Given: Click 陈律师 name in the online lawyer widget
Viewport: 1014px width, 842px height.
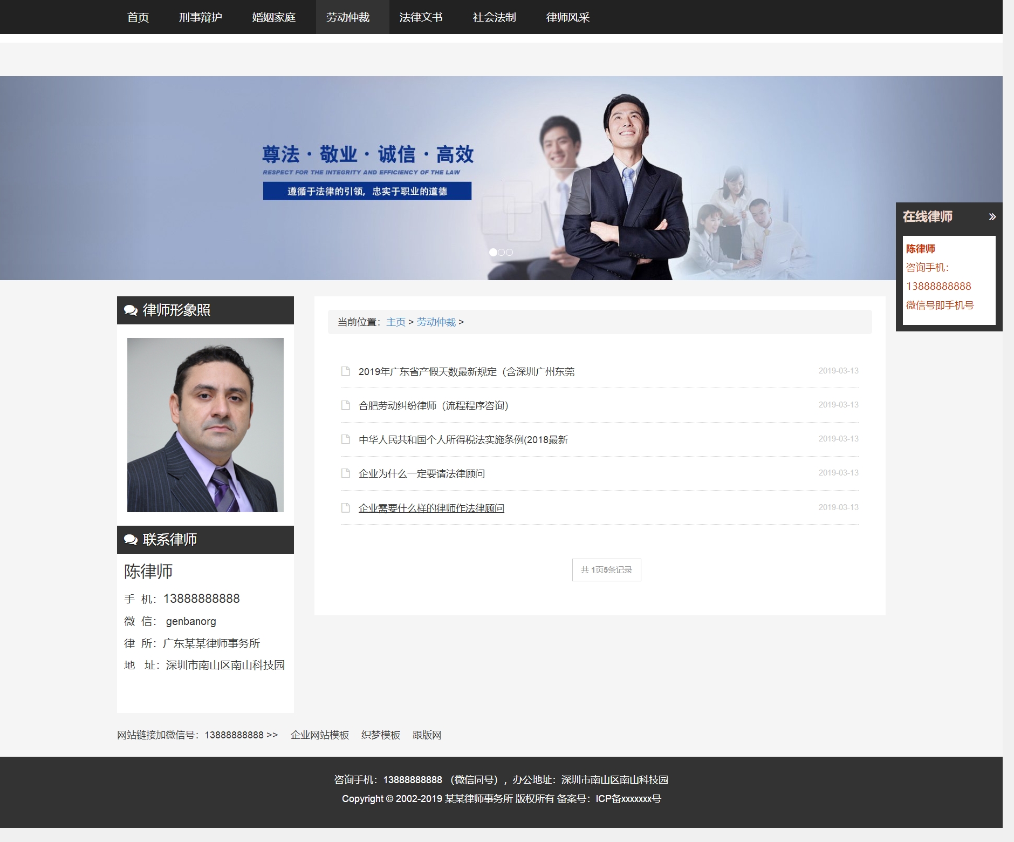Looking at the screenshot, I should pyautogui.click(x=921, y=249).
